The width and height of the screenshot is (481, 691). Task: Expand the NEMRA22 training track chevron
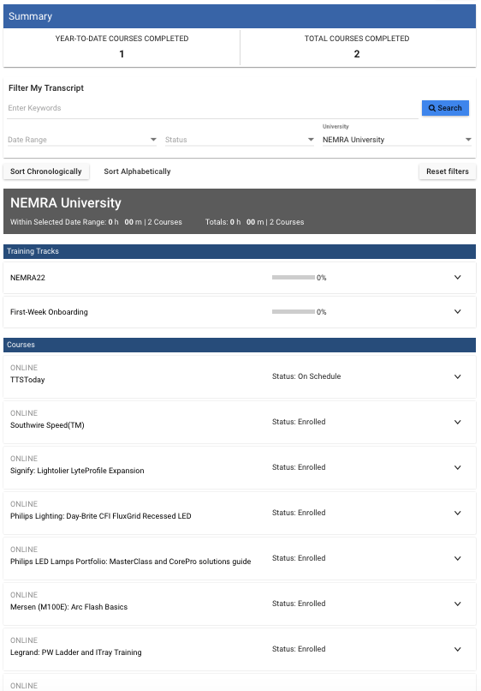[457, 277]
